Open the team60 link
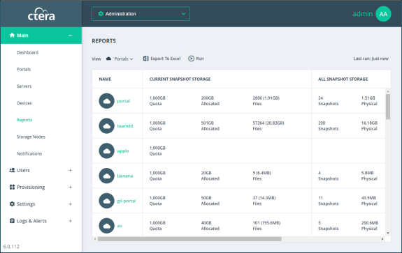402x253 pixels. [125, 125]
